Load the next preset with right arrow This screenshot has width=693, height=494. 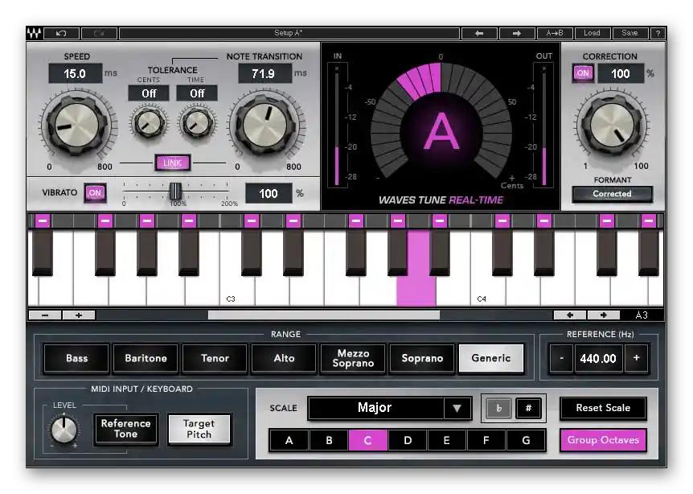coord(517,33)
